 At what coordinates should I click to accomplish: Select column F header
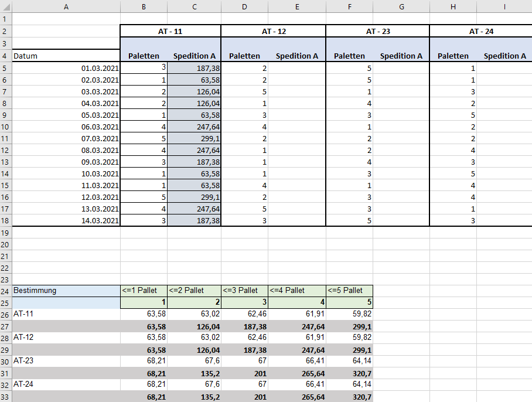click(349, 7)
